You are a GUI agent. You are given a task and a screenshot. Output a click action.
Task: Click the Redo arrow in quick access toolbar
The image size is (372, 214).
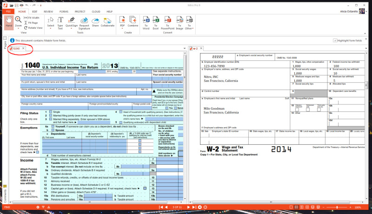[33, 5]
